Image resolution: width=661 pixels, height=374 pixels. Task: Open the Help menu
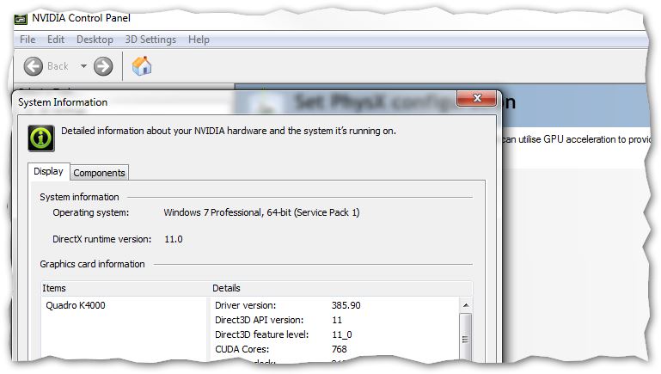pyautogui.click(x=199, y=40)
